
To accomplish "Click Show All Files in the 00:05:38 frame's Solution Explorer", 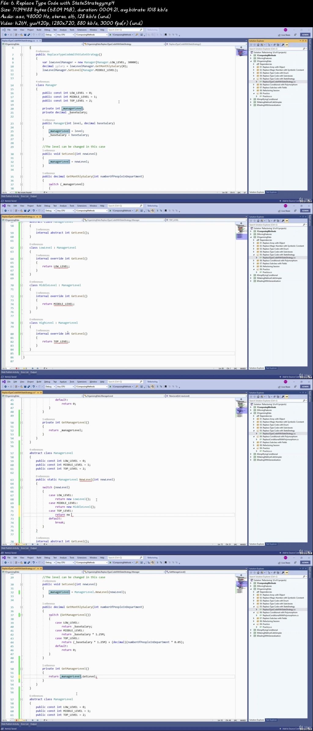I will tap(278, 397).
